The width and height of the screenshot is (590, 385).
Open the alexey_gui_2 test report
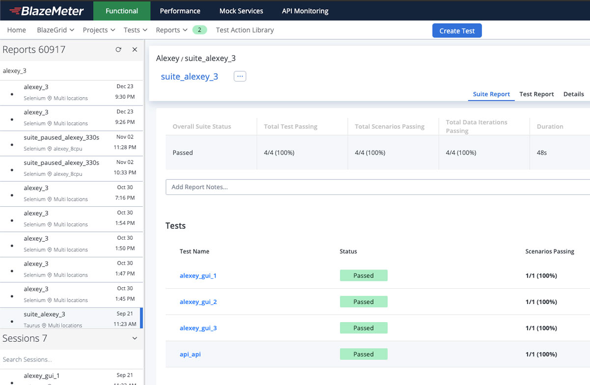pyautogui.click(x=198, y=302)
